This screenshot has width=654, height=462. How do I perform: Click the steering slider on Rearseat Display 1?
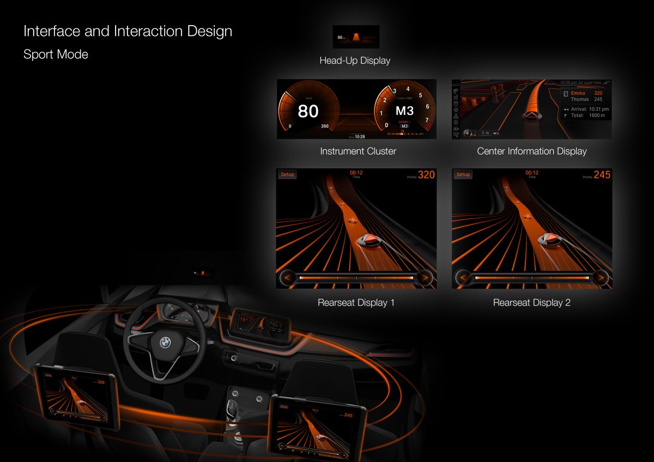coord(356,278)
